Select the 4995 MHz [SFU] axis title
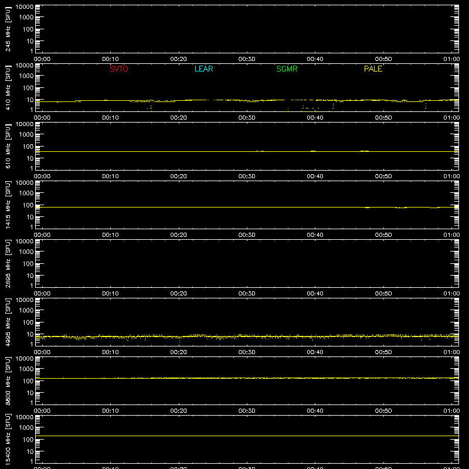 8,322
